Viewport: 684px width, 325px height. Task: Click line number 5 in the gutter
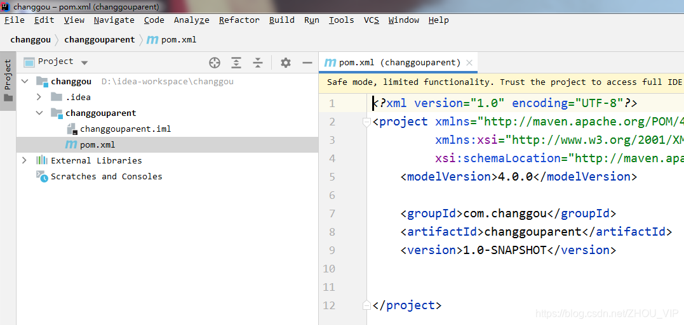pyautogui.click(x=332, y=177)
